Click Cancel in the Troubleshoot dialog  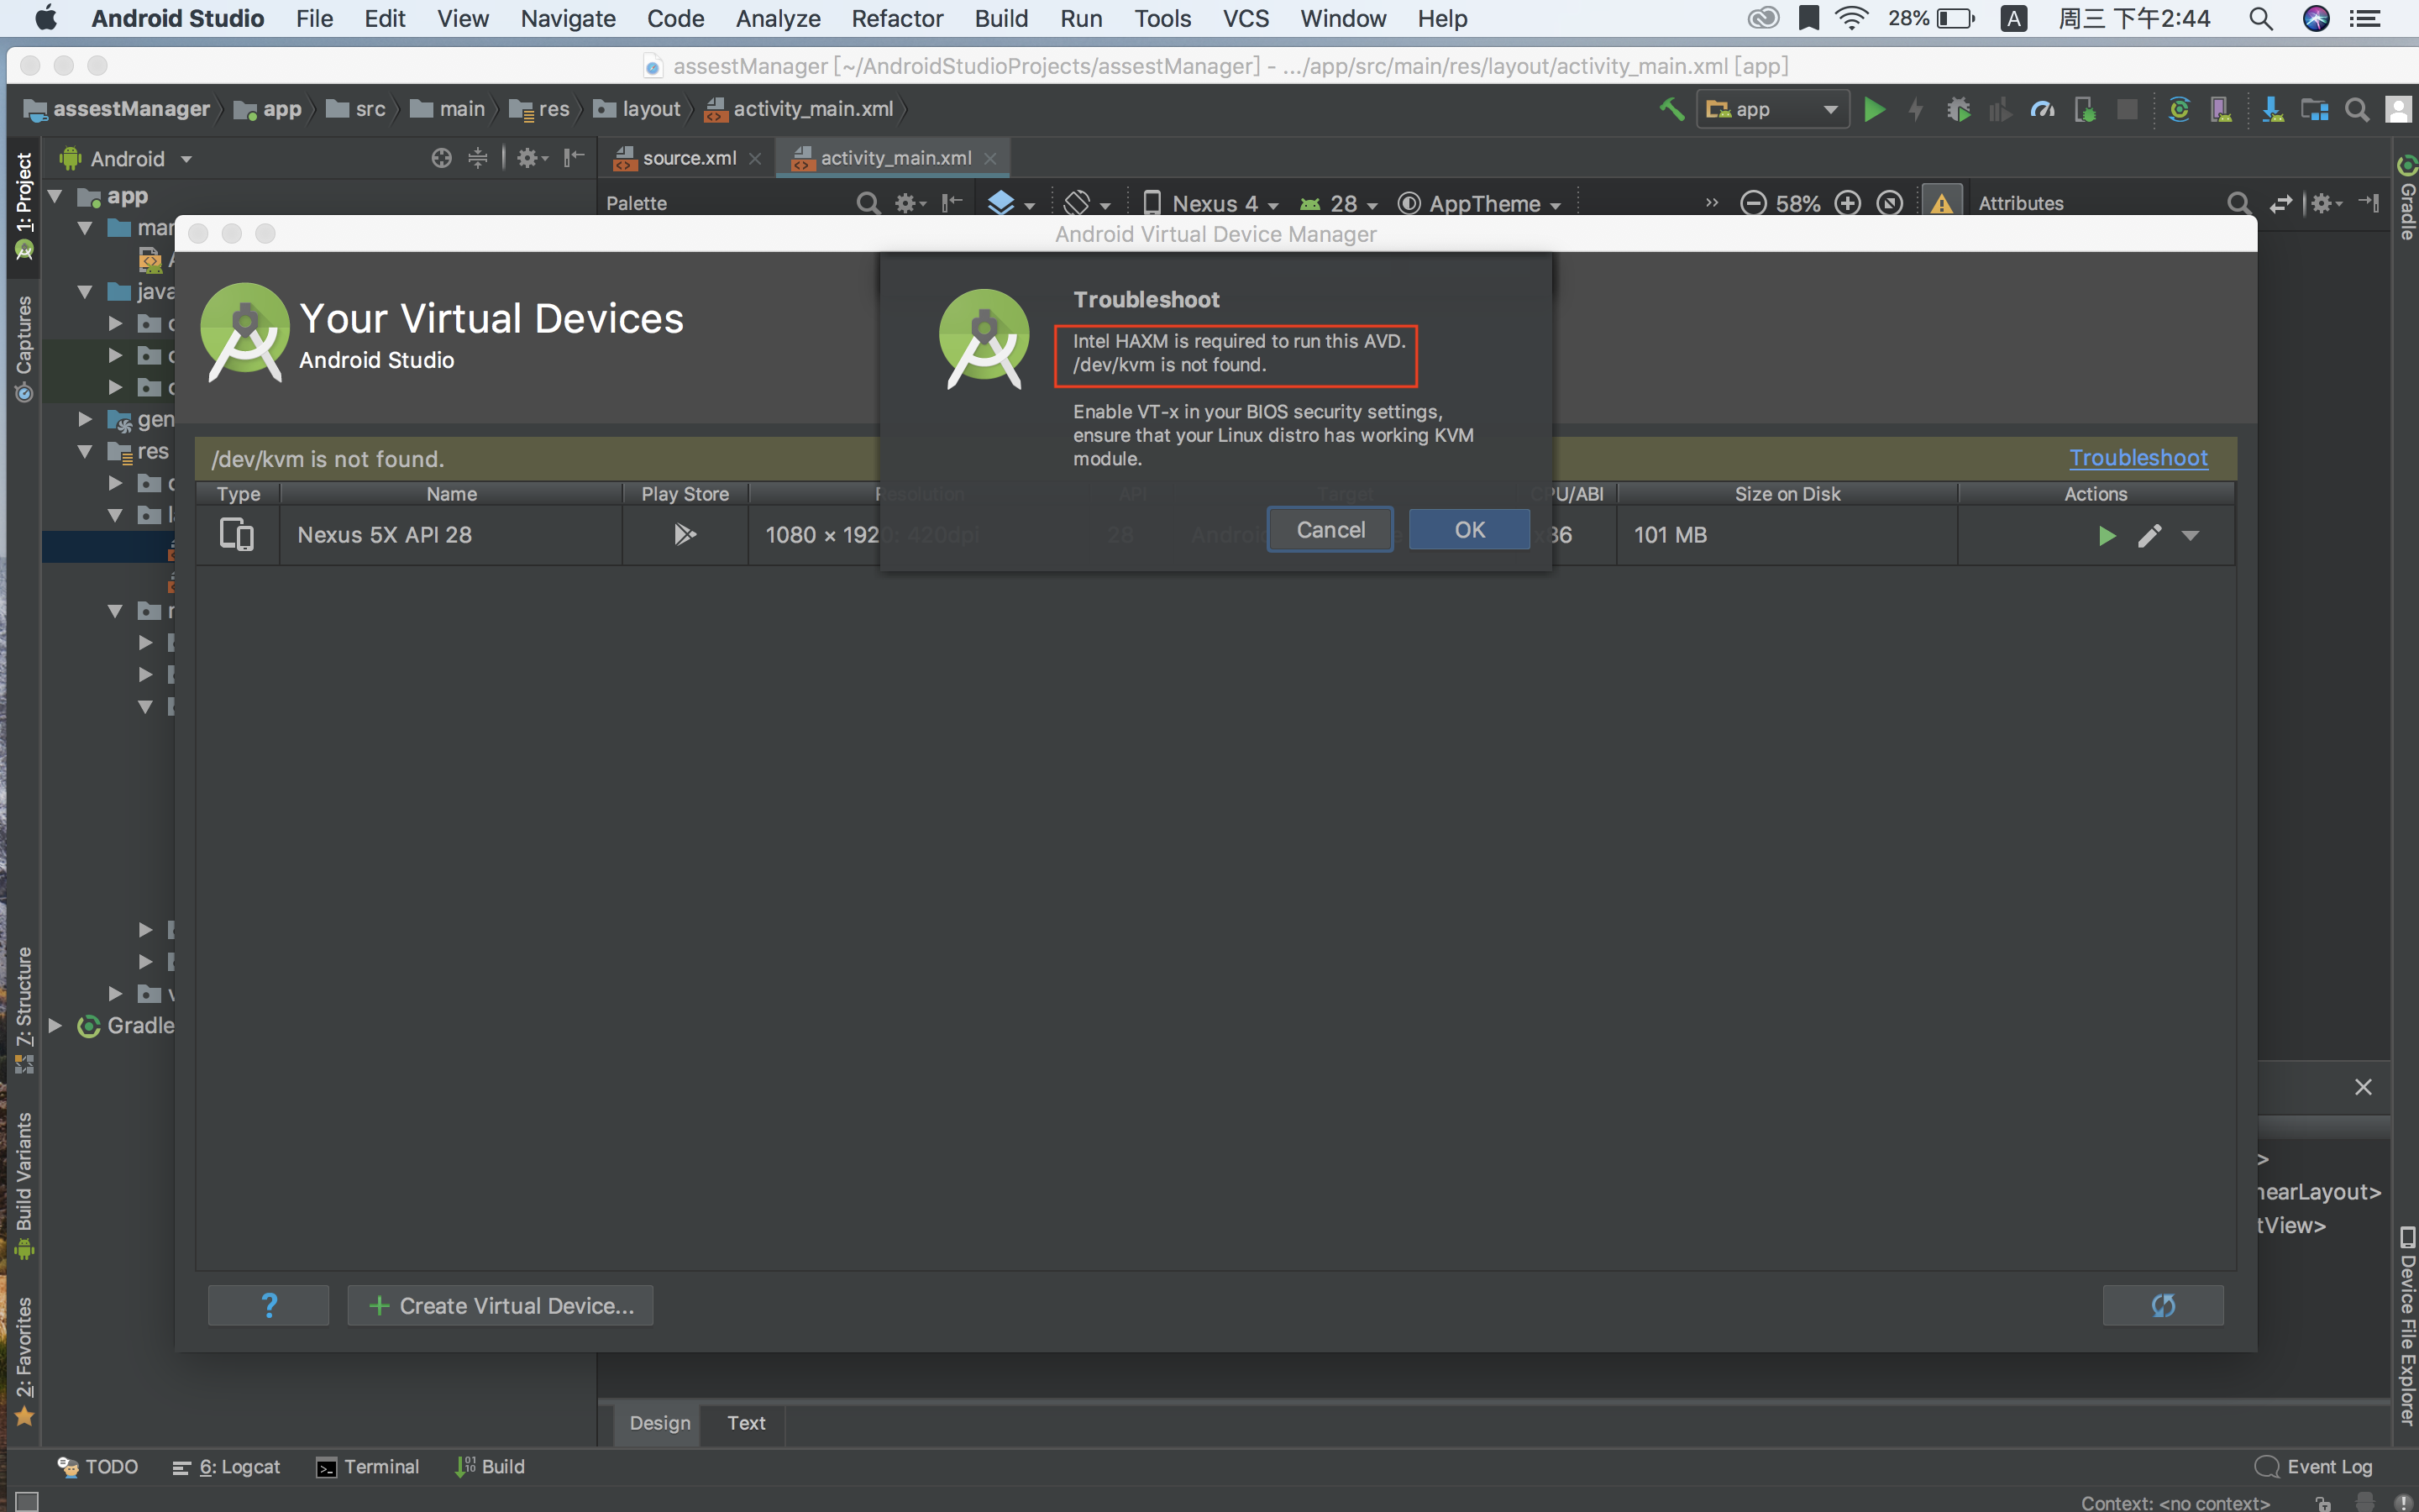[x=1330, y=530]
